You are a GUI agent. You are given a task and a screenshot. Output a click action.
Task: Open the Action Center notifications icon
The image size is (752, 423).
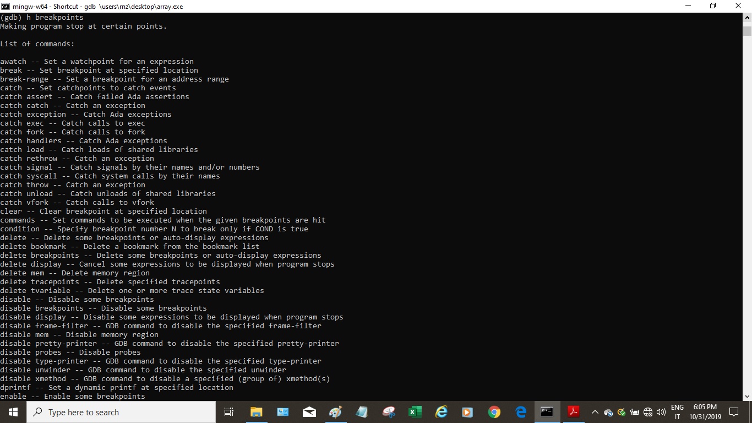coord(734,412)
